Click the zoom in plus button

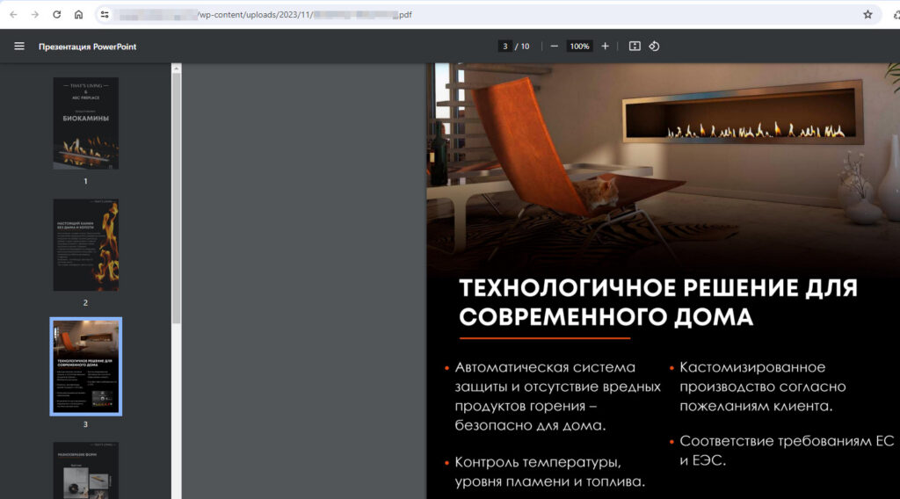(x=605, y=47)
